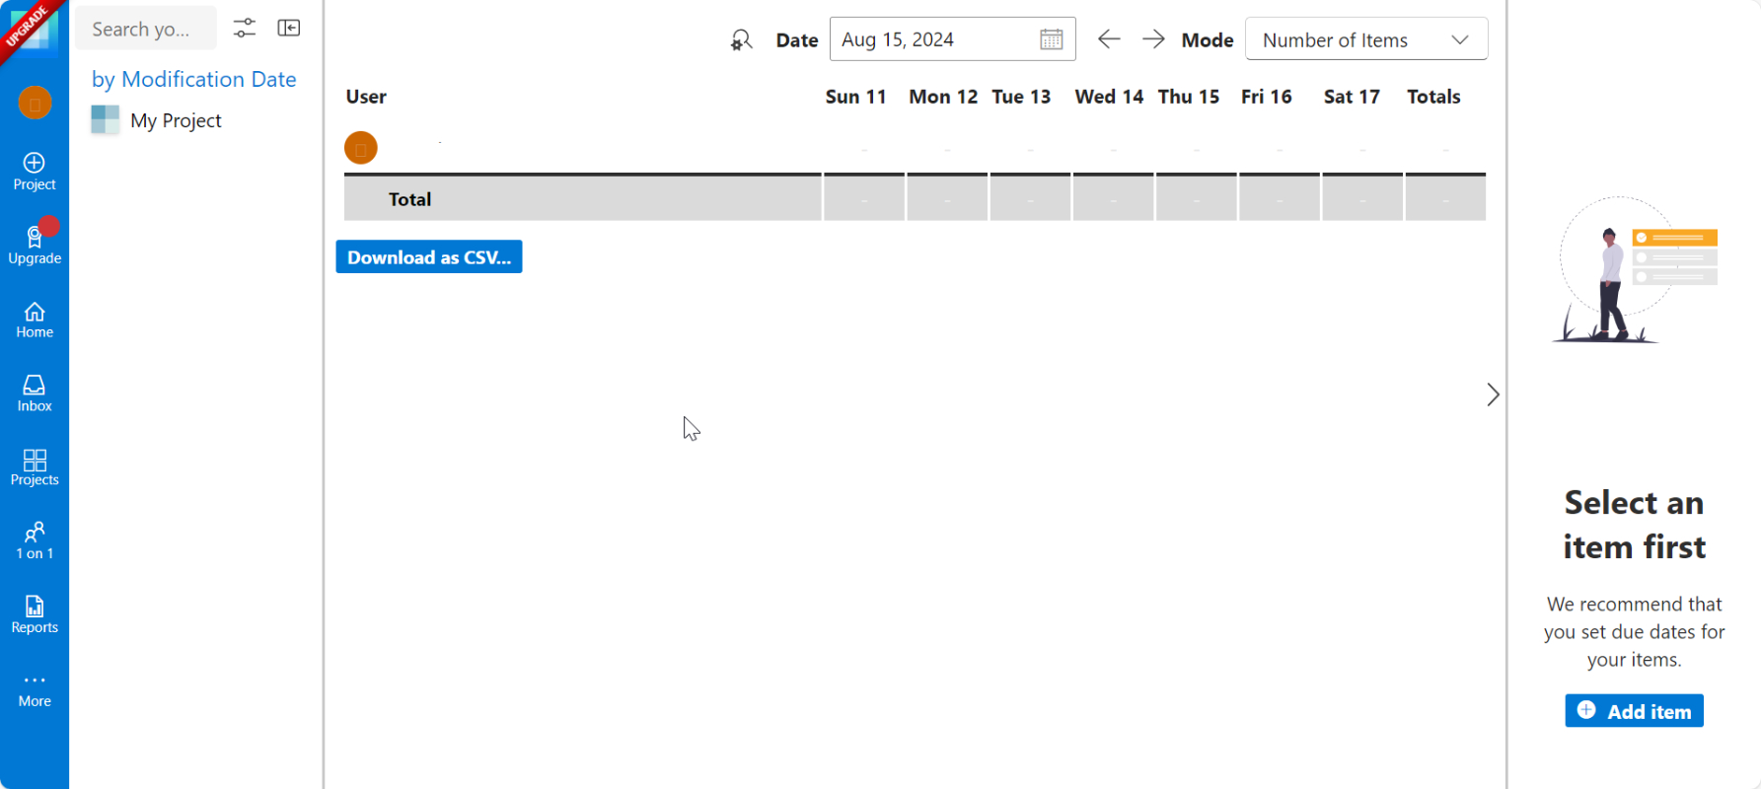The width and height of the screenshot is (1761, 789).
Task: Open the Projects view
Action: pyautogui.click(x=35, y=467)
